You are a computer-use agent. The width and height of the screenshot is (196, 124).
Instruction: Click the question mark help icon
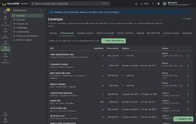point(153,3)
